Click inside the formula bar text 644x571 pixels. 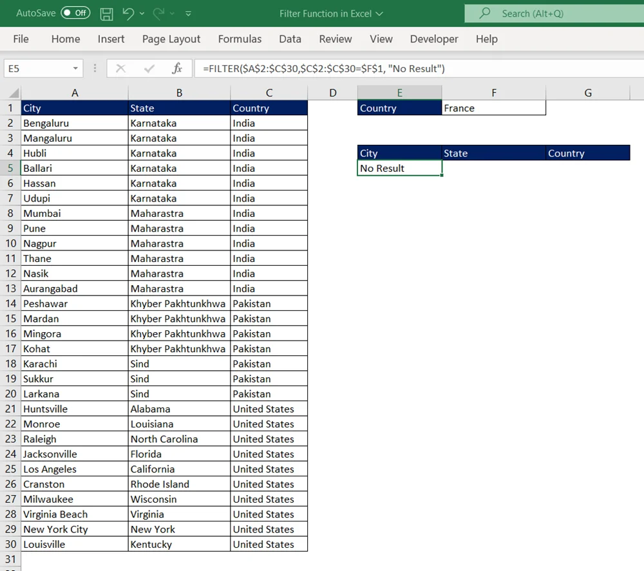[x=386, y=68]
